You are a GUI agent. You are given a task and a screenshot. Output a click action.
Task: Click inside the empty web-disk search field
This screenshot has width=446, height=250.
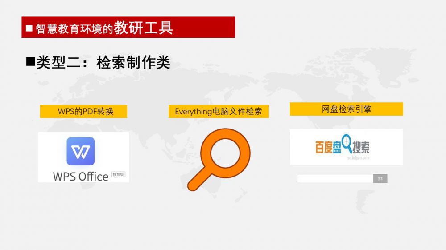[x=334, y=179]
